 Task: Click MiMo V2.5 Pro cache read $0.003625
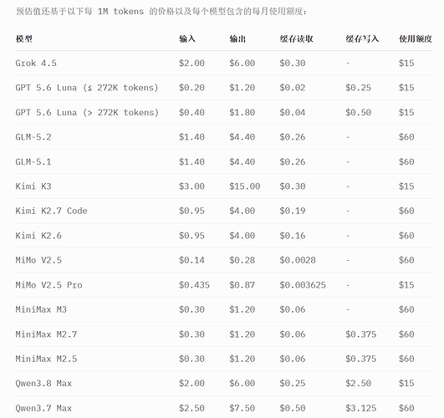(303, 285)
